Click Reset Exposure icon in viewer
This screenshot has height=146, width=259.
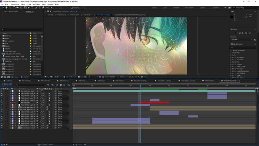[142, 77]
